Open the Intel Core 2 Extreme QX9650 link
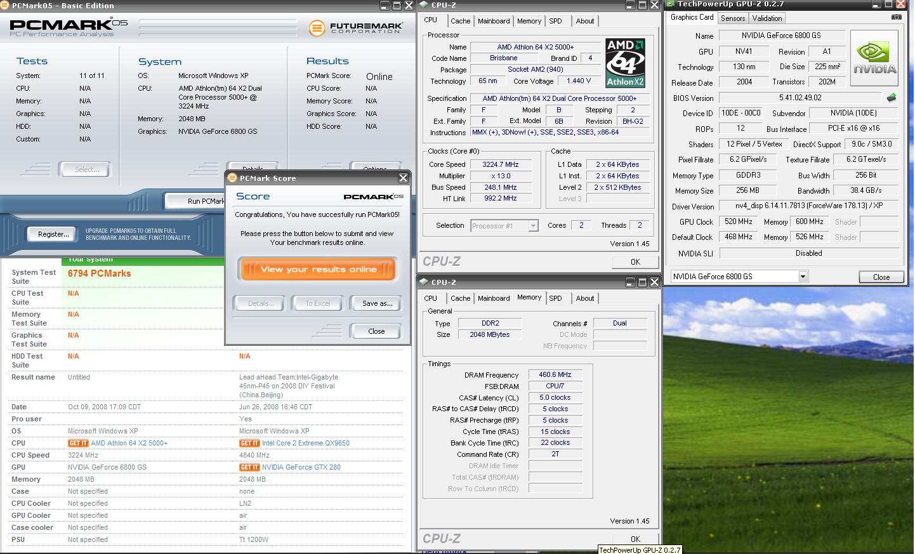This screenshot has height=554, width=915. (x=306, y=443)
